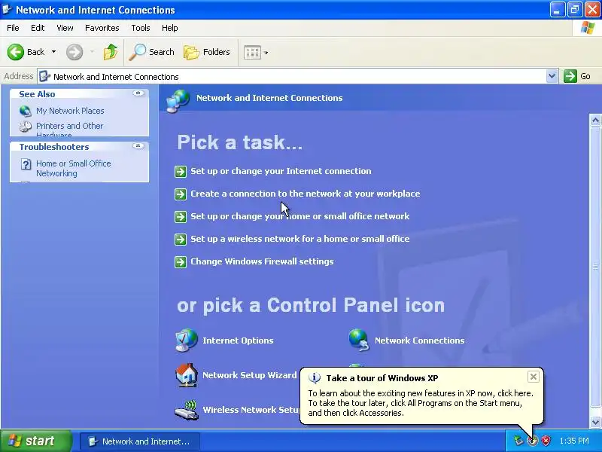The width and height of the screenshot is (602, 452).
Task: Click the scrollbar up arrow
Action: pos(595,121)
